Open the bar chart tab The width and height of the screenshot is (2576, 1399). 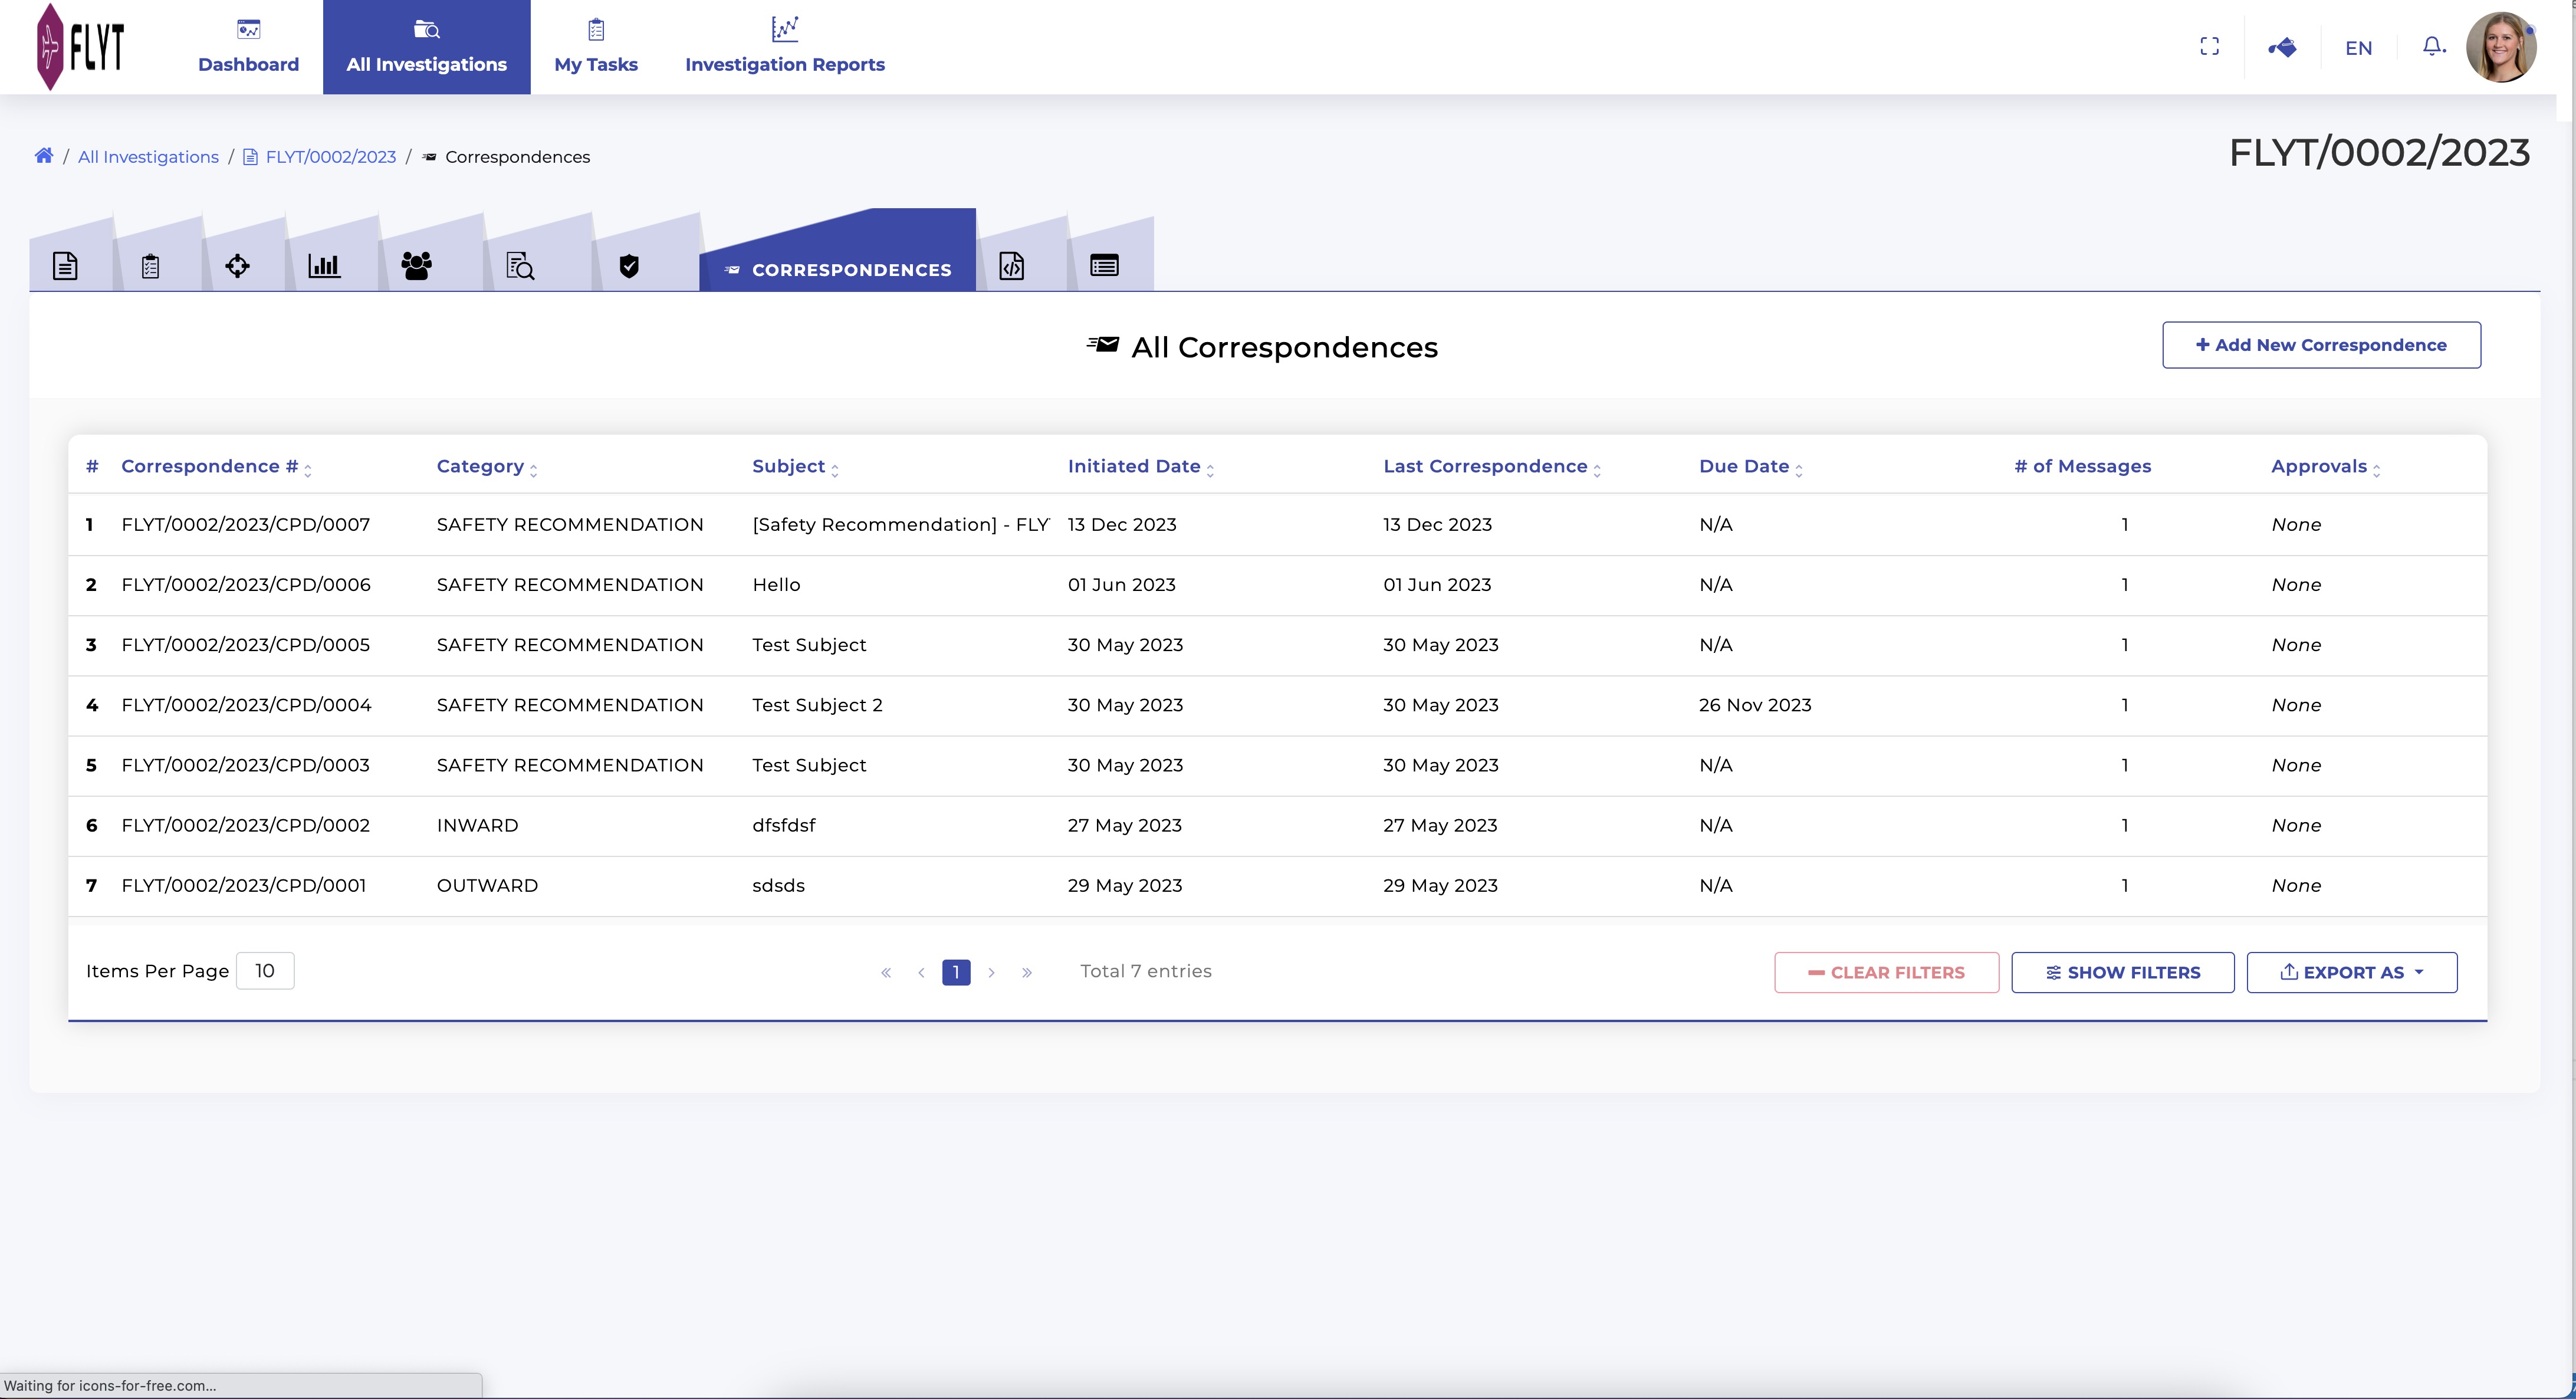[324, 266]
